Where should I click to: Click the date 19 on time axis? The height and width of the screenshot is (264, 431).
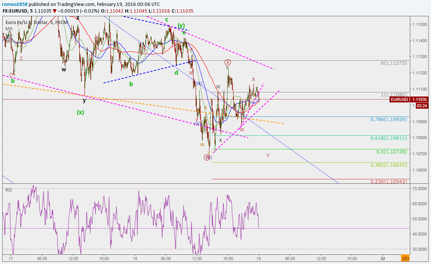coord(259,258)
